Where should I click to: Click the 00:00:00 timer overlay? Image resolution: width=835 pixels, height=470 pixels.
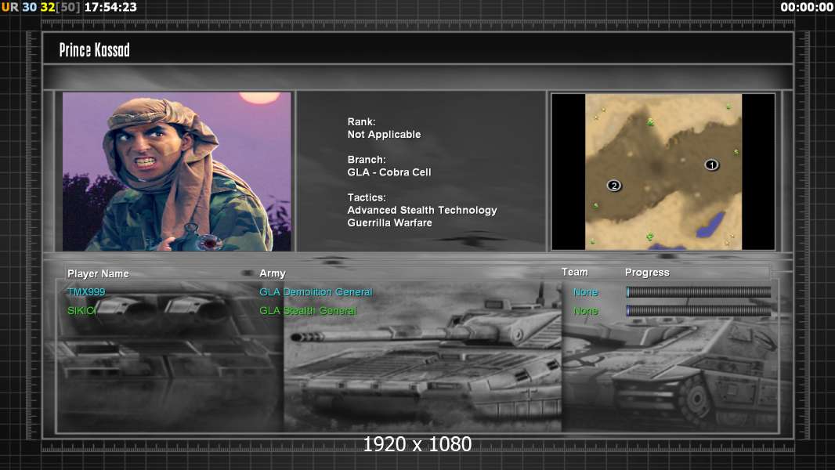tap(807, 7)
